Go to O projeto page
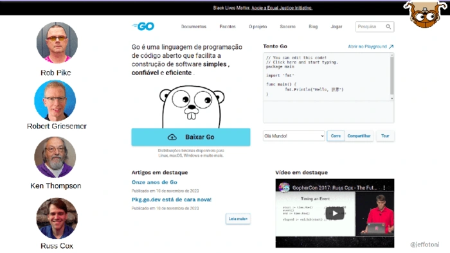This screenshot has width=450, height=253. [258, 26]
